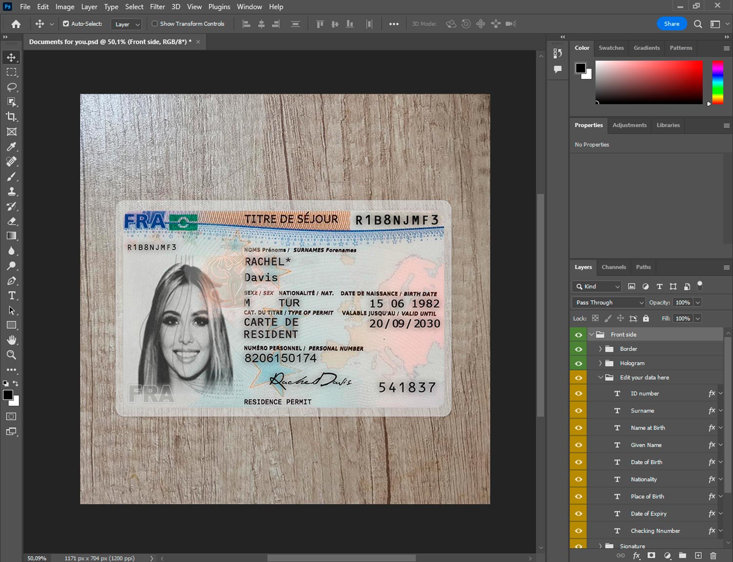This screenshot has height=562, width=733.
Task: Enable Show Transform Controls checkbox
Action: pyautogui.click(x=154, y=23)
